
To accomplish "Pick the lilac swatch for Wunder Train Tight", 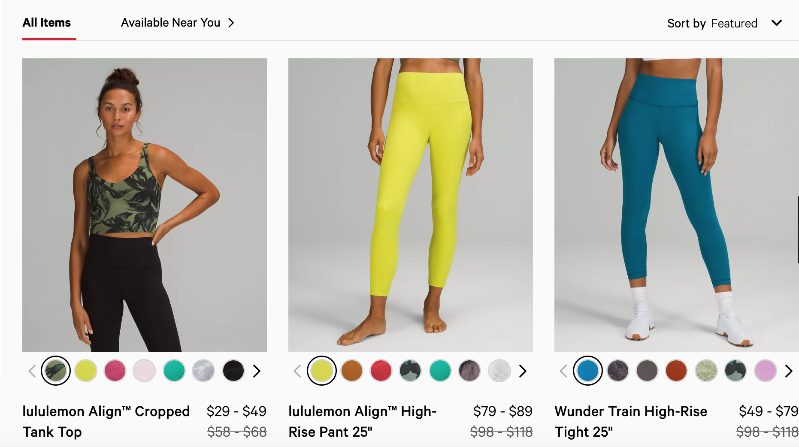I will (x=766, y=371).
